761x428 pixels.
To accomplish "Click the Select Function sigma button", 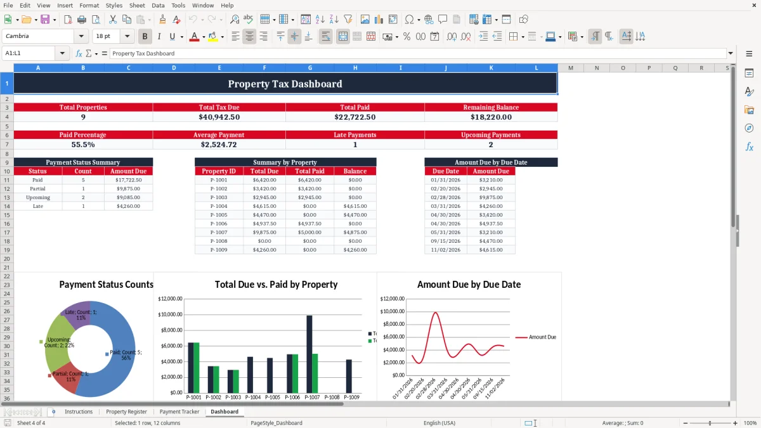I will coord(89,54).
